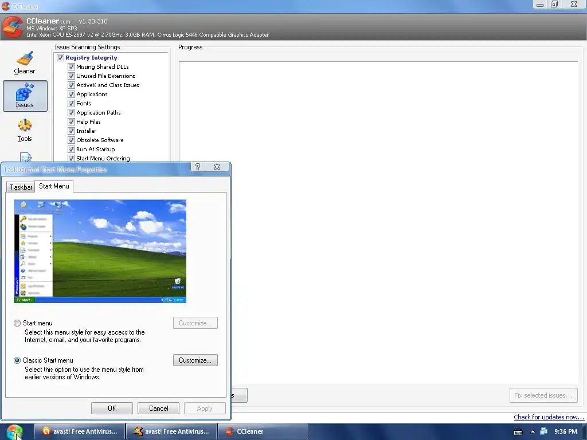Click the Windows Start orb
Screen dimensions: 587x440
click(x=14, y=431)
